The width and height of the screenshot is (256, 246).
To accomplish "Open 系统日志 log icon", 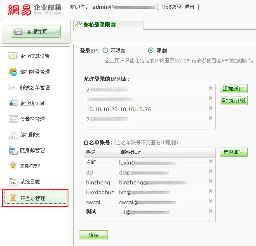I will (13, 182).
